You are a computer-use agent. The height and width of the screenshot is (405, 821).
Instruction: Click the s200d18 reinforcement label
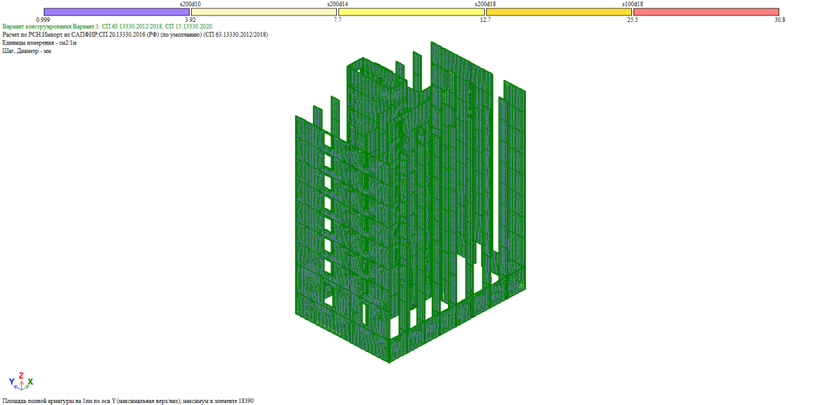[x=485, y=4]
